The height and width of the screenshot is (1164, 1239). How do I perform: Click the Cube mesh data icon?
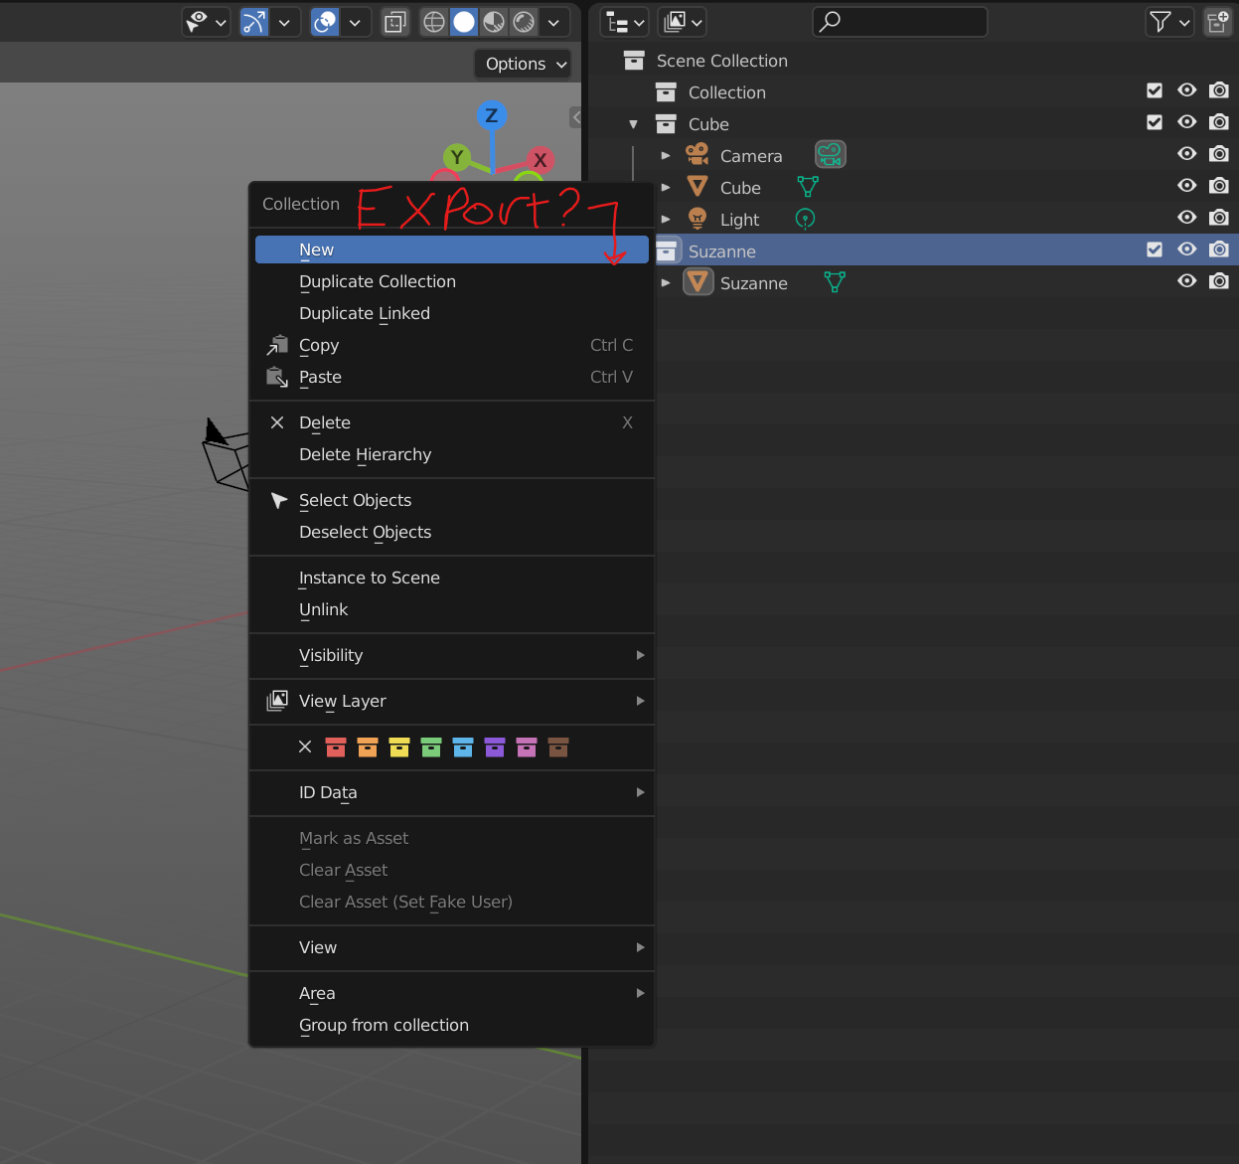click(808, 187)
